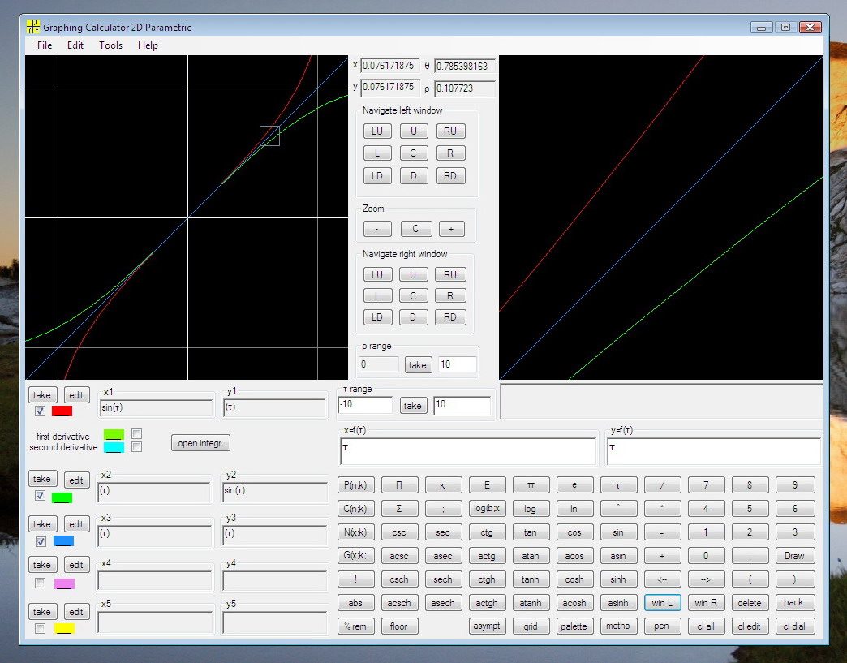The image size is (847, 663).
Task: Select the win L button
Action: (x=662, y=603)
